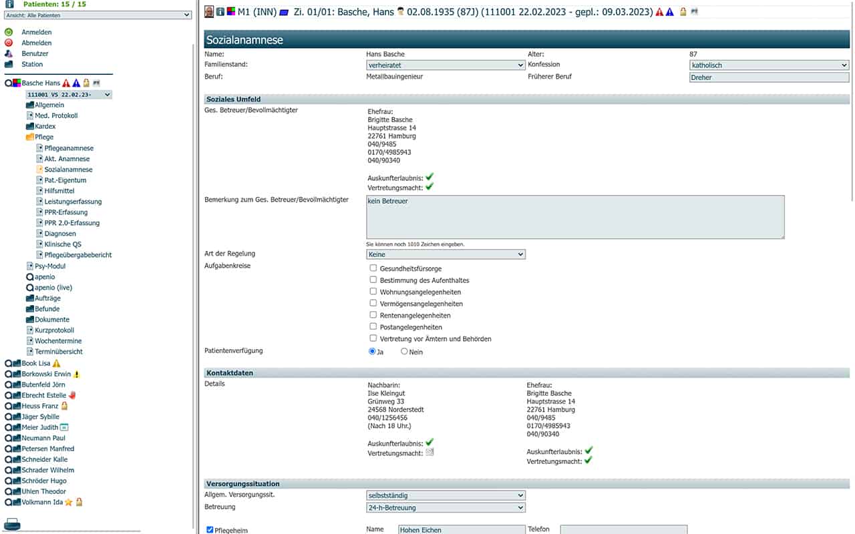Click the star icon beside Volkmann Ida
Viewport: 855px width, 534px height.
click(x=69, y=502)
